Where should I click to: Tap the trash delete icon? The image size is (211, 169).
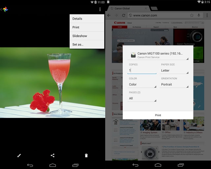click(86, 155)
